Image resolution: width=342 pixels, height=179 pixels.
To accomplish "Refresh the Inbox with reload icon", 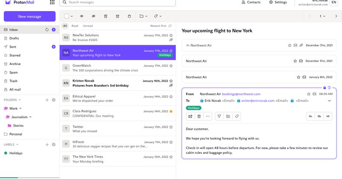I will coord(47,29).
